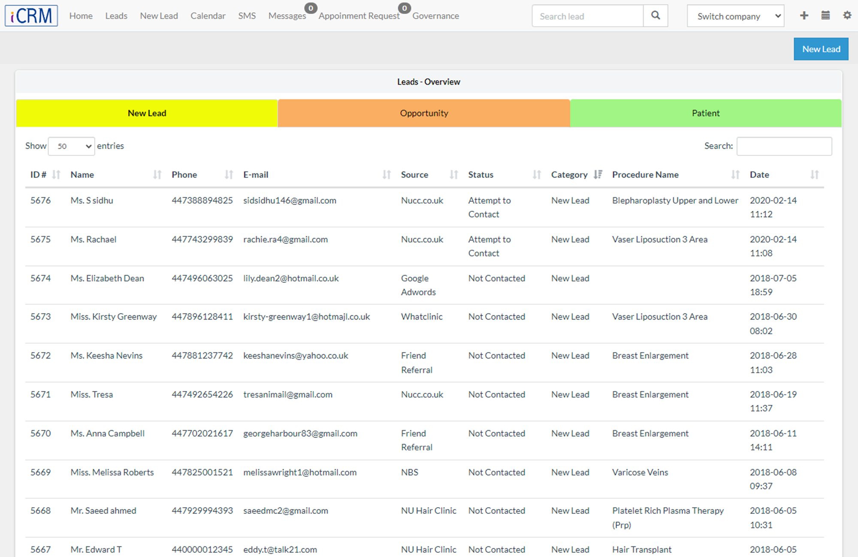Click lead ID 5676
This screenshot has height=557, width=858.
(40, 201)
